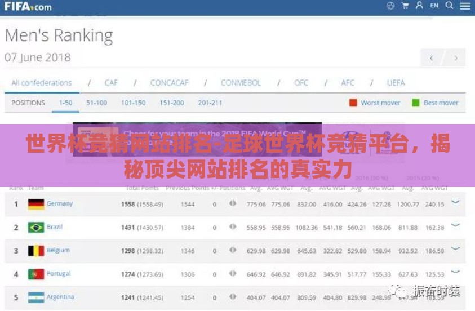This screenshot has width=475, height=311.
Task: Click the Portugal flag icon
Action: coord(36,274)
